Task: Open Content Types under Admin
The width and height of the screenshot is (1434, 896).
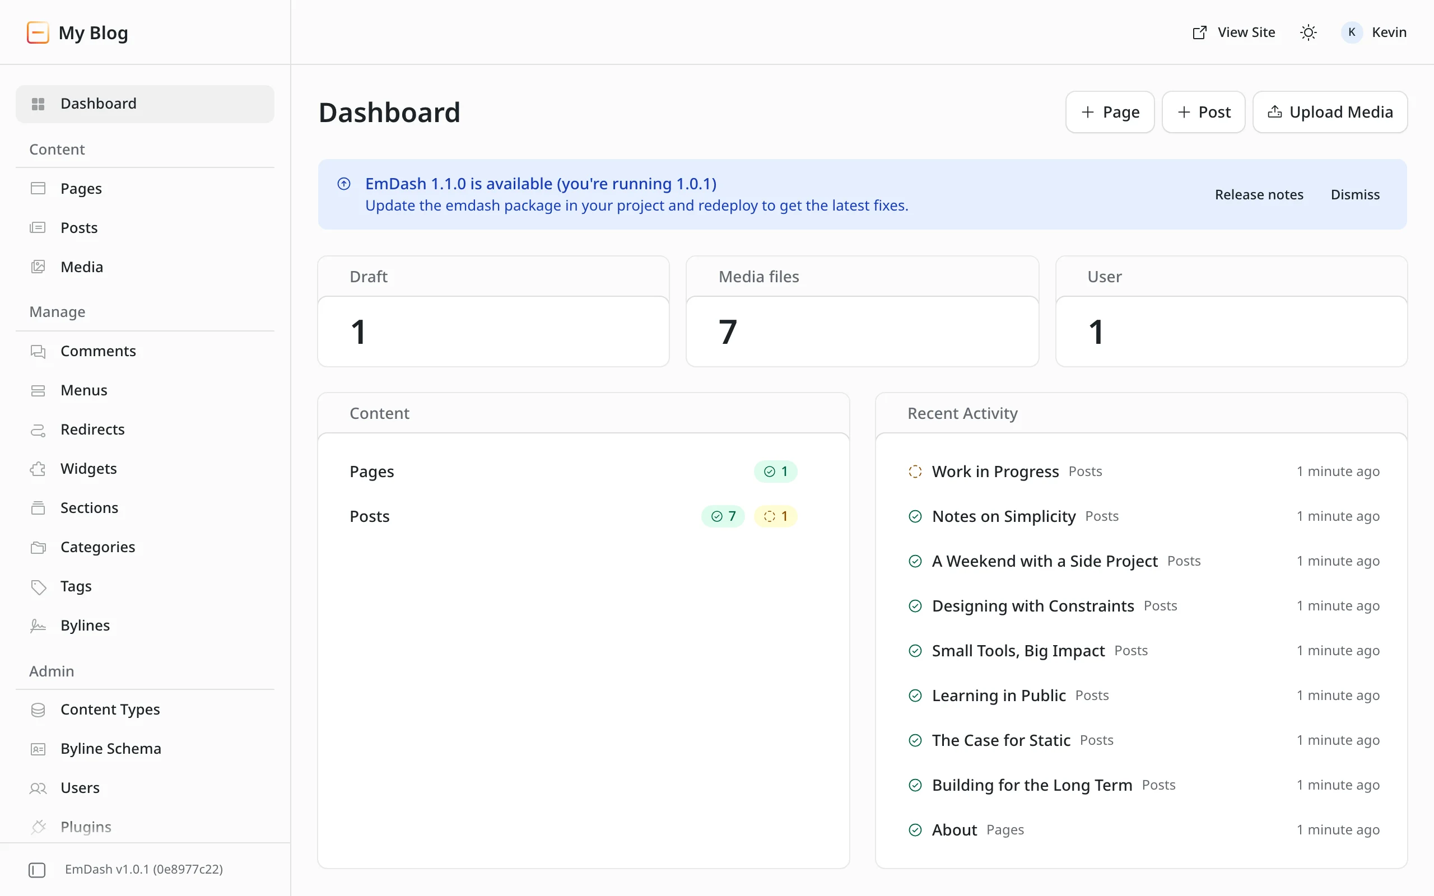Action: click(x=145, y=710)
